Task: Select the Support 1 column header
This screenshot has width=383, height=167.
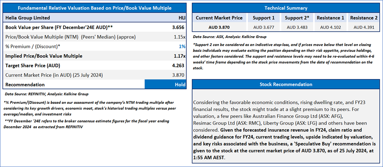Action: [264, 18]
